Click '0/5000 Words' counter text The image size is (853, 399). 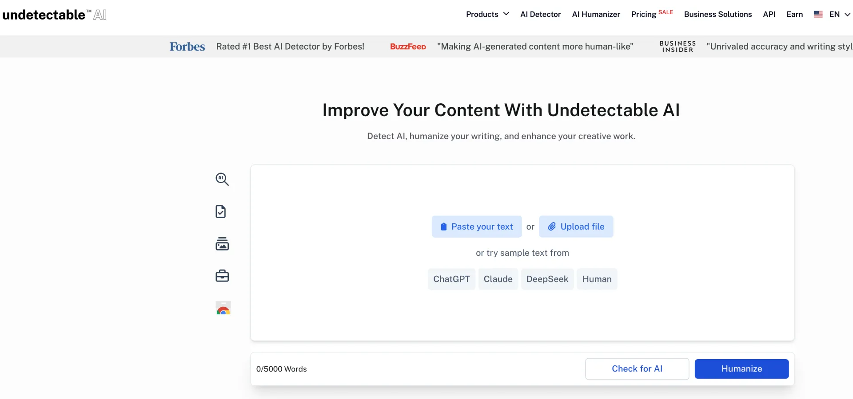click(x=281, y=369)
